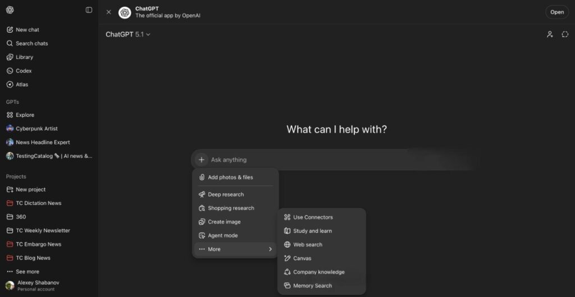Click the Use Connectors icon
This screenshot has height=297, width=575.
click(x=287, y=217)
